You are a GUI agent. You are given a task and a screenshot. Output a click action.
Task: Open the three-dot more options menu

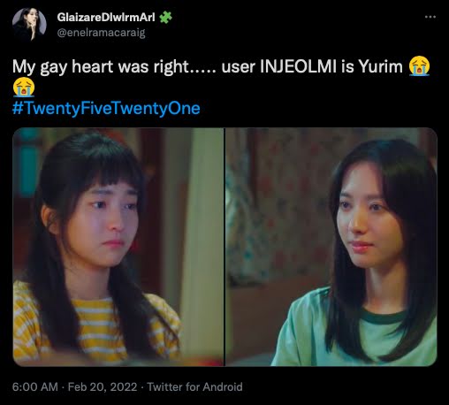[430, 17]
